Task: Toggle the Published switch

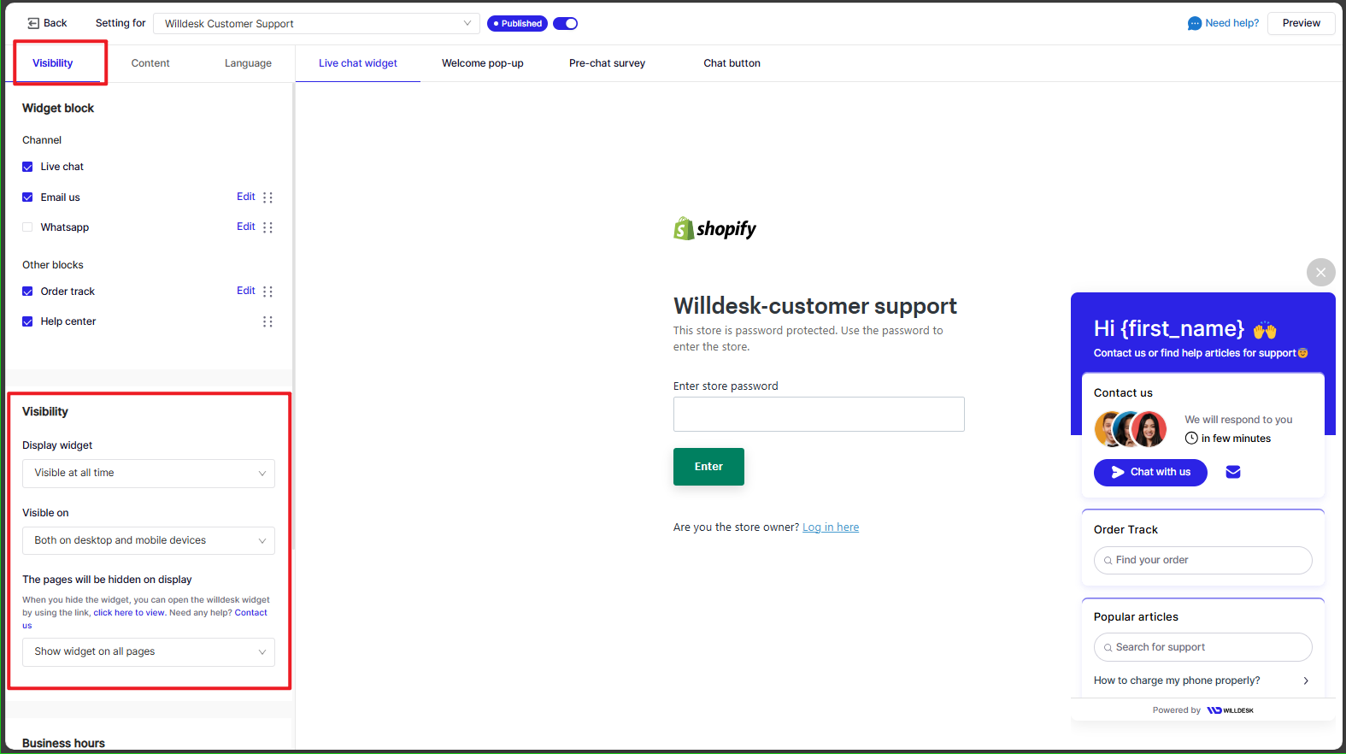Action: tap(565, 23)
